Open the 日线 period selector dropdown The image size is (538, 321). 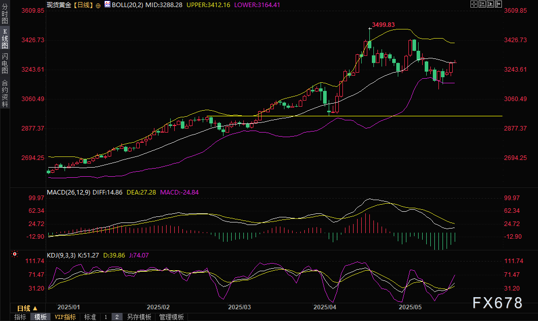click(27, 308)
